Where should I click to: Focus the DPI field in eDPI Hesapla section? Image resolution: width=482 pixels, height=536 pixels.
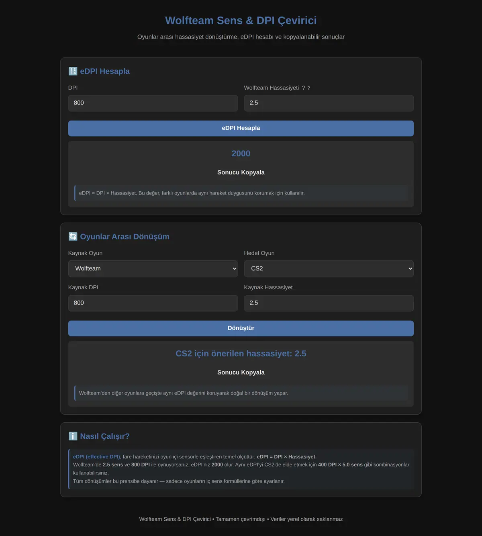[153, 103]
